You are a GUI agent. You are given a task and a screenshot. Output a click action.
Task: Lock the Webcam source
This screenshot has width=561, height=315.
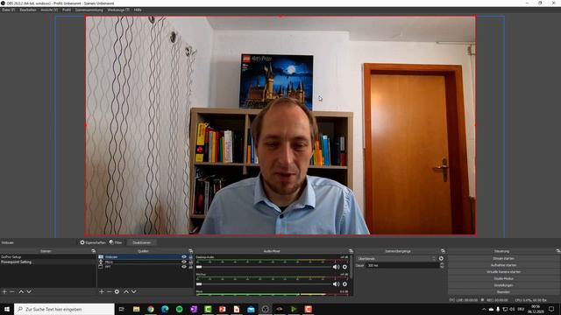[x=191, y=256]
